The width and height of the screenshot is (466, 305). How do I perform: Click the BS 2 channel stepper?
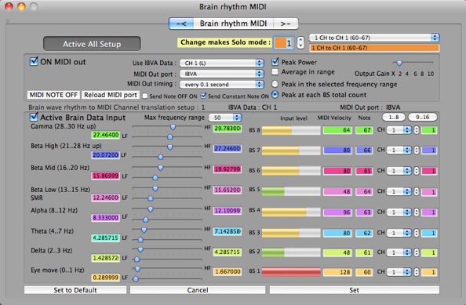[417, 252]
